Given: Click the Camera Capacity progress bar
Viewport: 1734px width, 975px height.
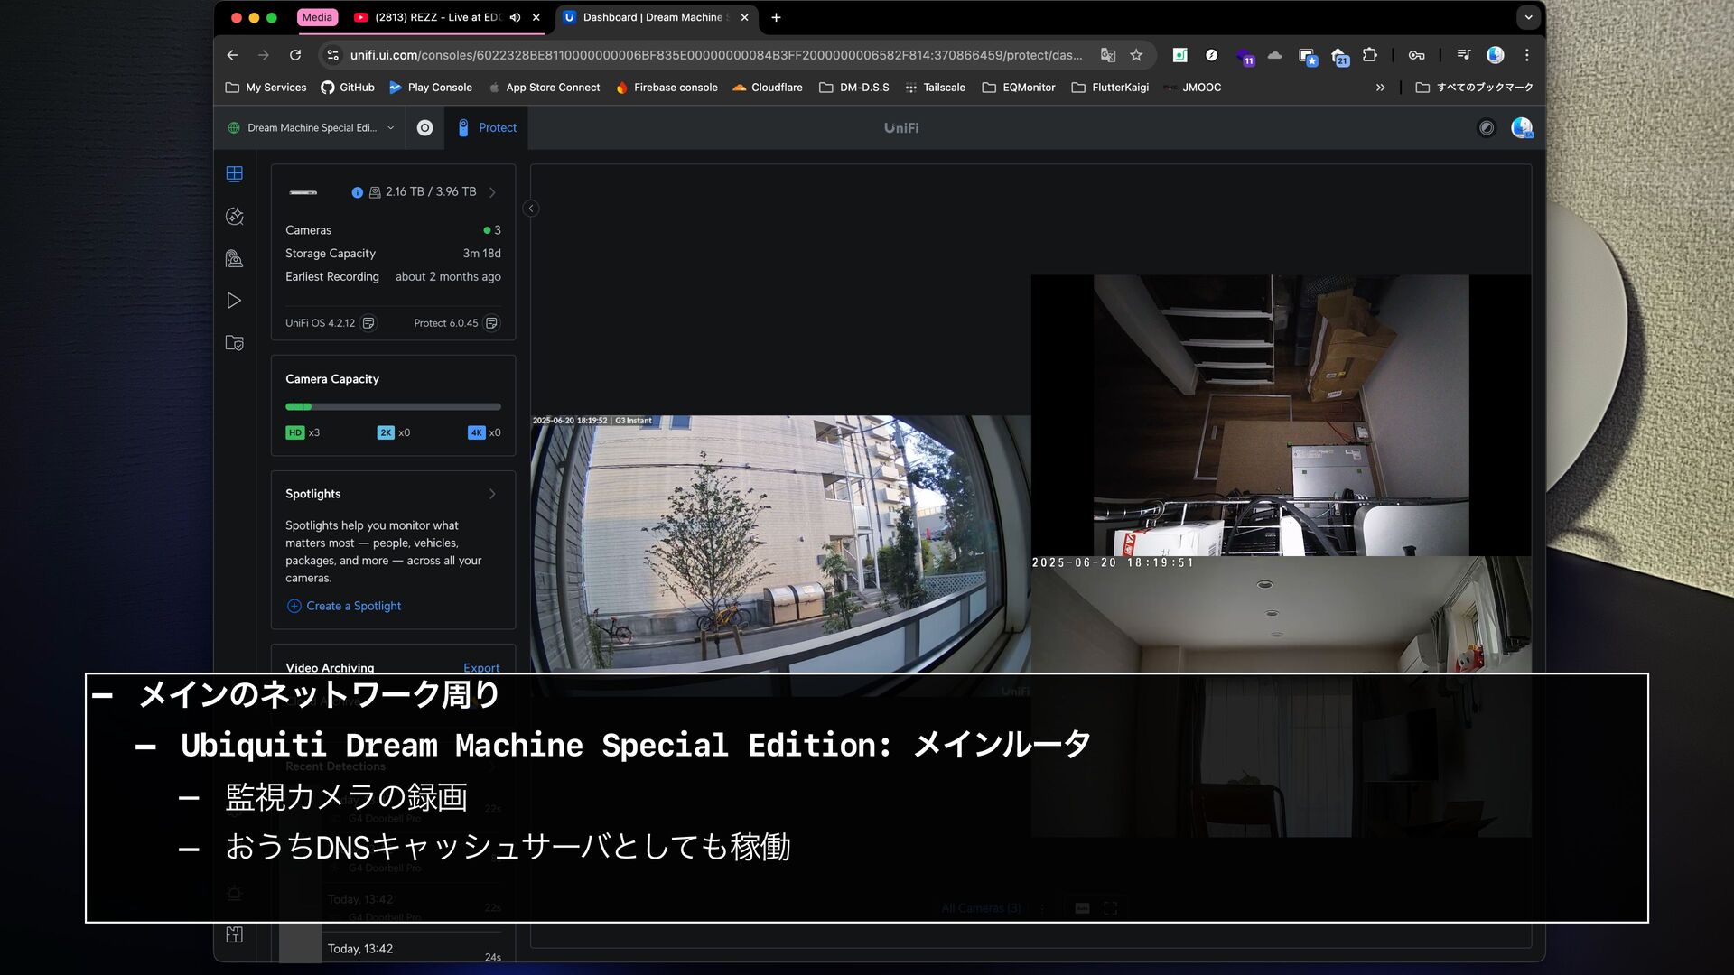Looking at the screenshot, I should point(393,407).
